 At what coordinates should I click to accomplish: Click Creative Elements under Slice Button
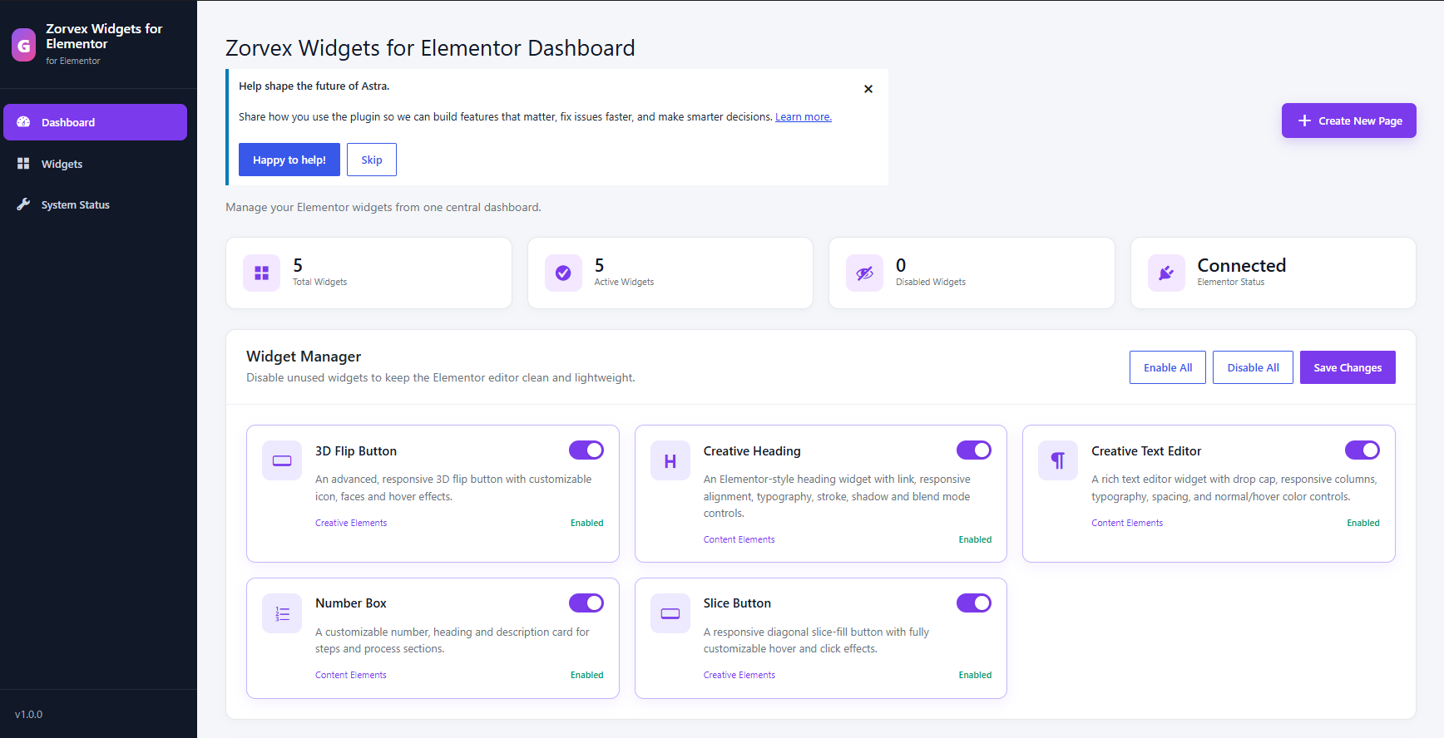pyautogui.click(x=739, y=675)
